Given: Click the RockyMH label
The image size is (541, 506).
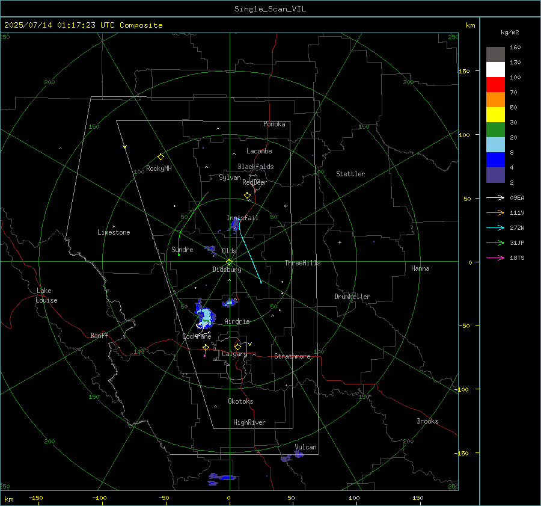Looking at the screenshot, I should coord(159,168).
